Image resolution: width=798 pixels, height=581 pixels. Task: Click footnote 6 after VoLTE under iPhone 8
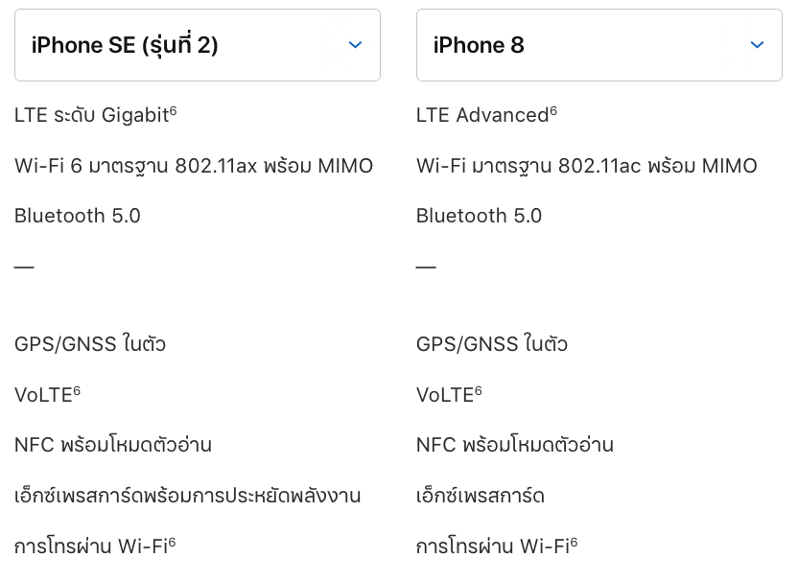click(479, 390)
